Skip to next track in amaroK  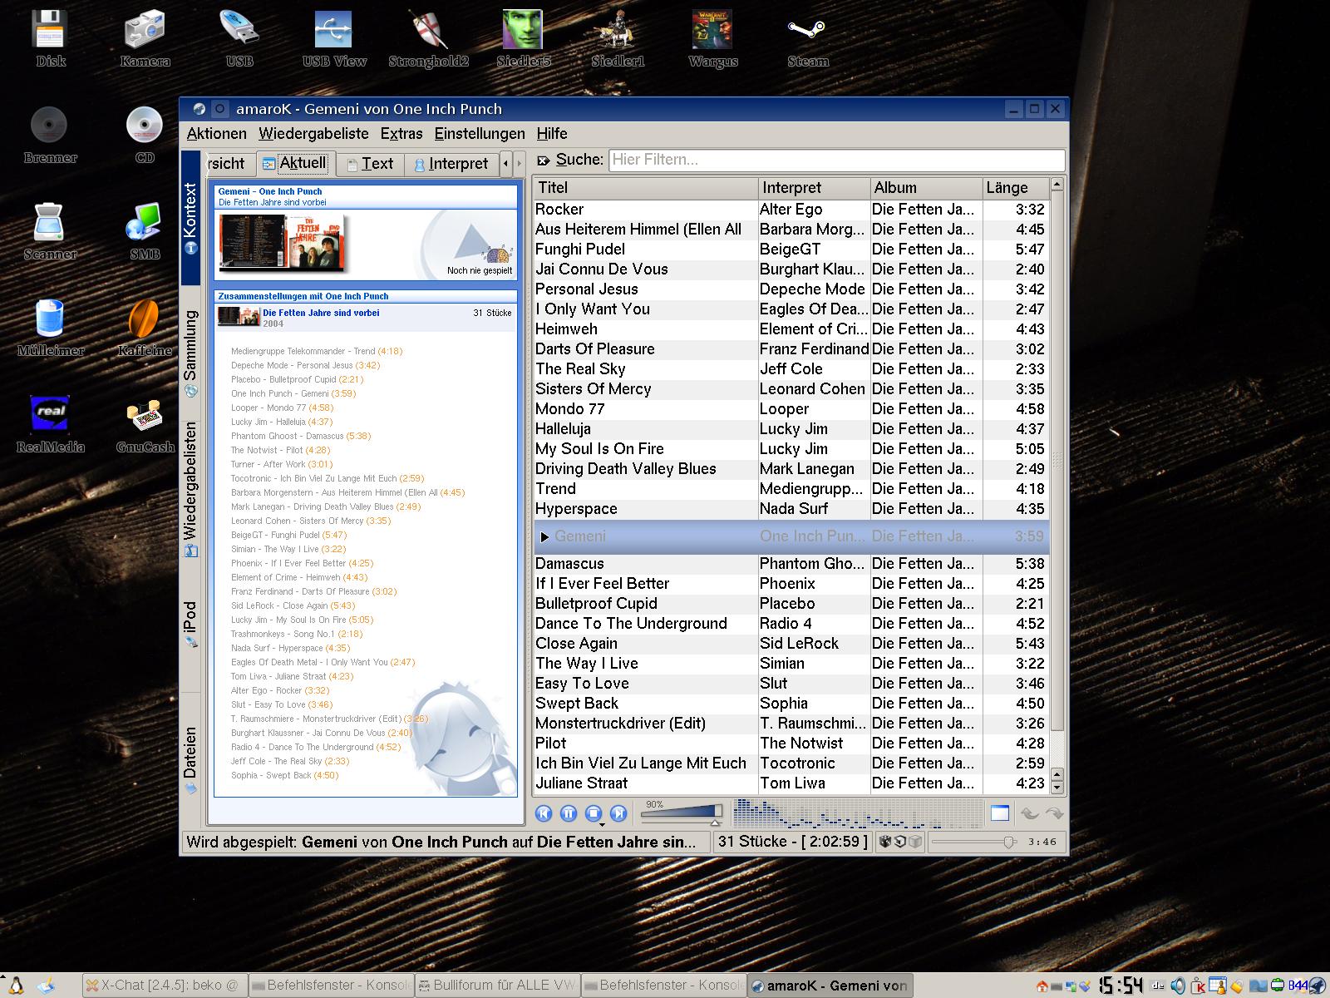pyautogui.click(x=618, y=813)
